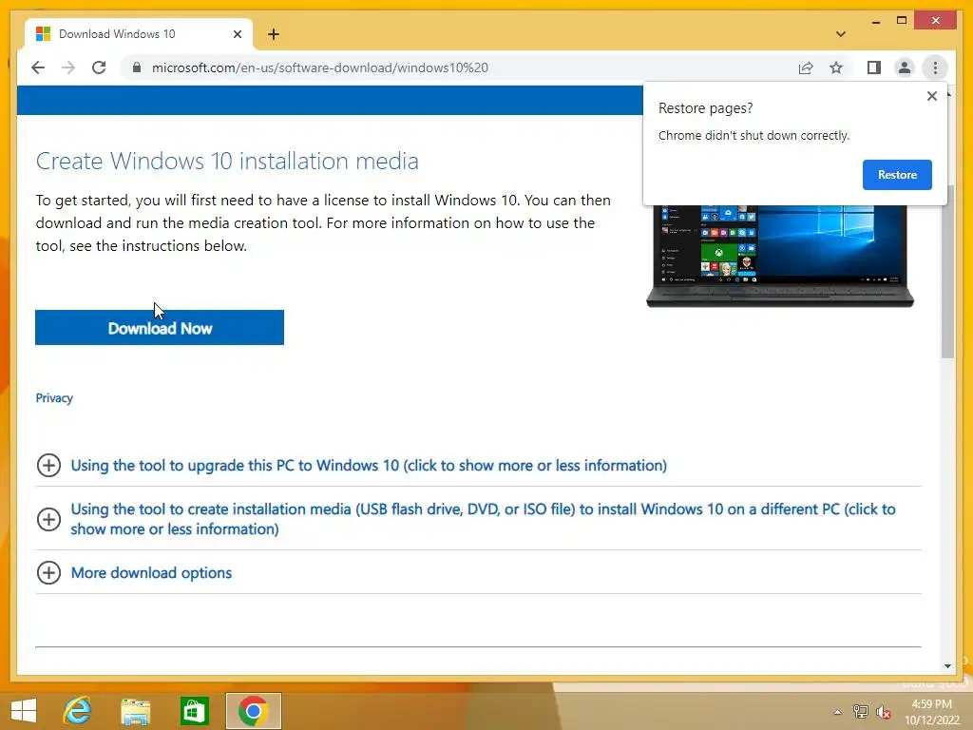Image resolution: width=973 pixels, height=730 pixels.
Task: Open the Chrome side panel icon
Action: (x=874, y=67)
